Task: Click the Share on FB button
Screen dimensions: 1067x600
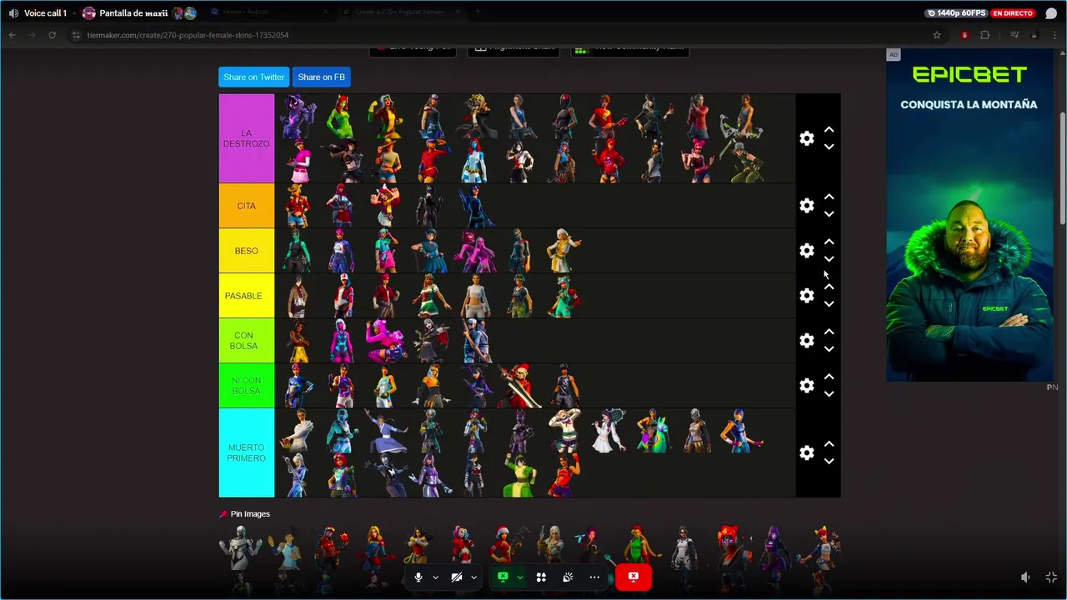Action: pos(321,77)
